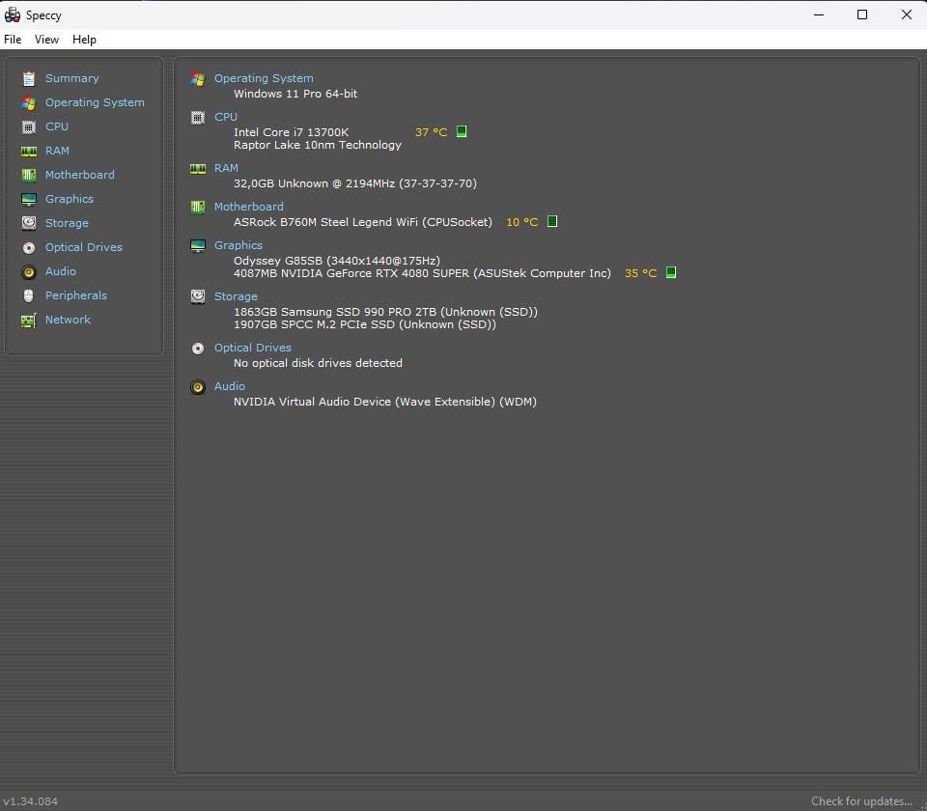The width and height of the screenshot is (927, 811).
Task: Click the CPU chip icon in sidebar
Action: point(28,127)
